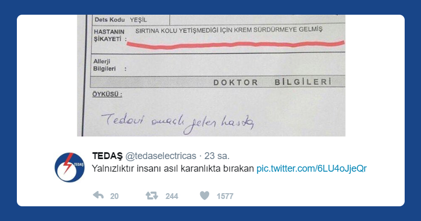
Task: Click the red underline in the image
Action: 236,45
